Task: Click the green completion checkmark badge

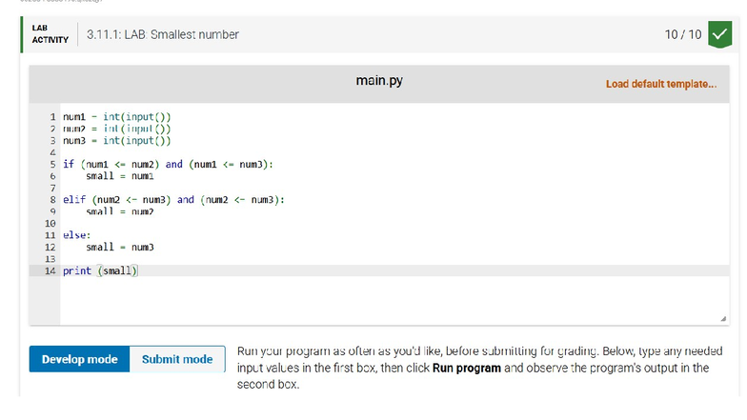Action: click(x=720, y=34)
